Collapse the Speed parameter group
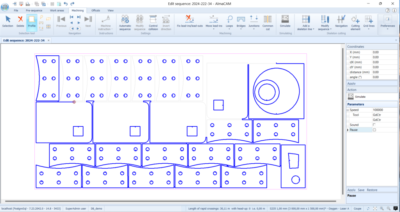The height and width of the screenshot is (212, 400). click(348, 110)
